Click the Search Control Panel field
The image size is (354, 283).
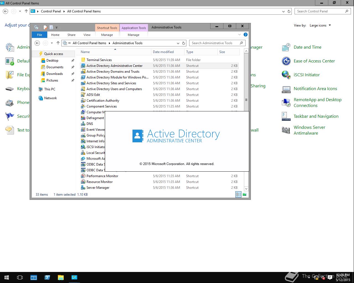coord(322,11)
